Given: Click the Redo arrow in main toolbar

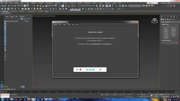Looking at the screenshot, I should pos(5,6).
